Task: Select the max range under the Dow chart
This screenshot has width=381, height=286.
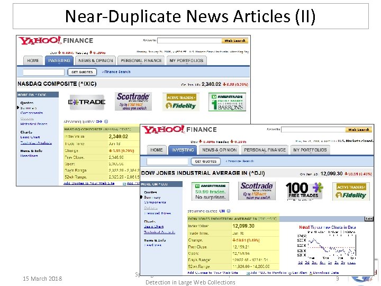Action: coord(351,263)
